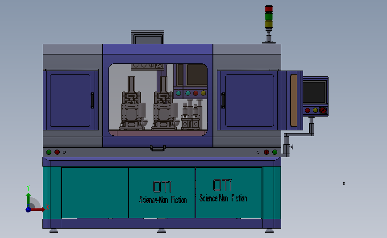Select the pressure gauge row inside window
This screenshot has height=238, width=387.
tap(147, 67)
